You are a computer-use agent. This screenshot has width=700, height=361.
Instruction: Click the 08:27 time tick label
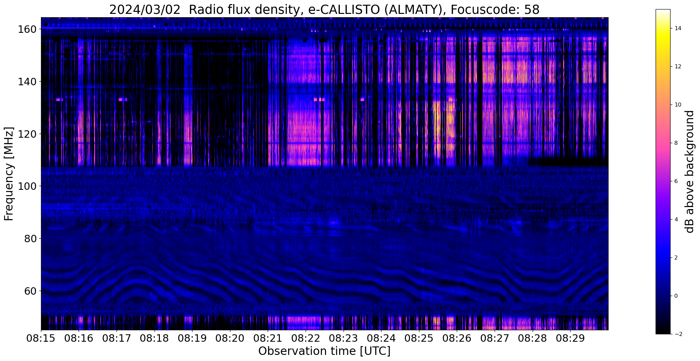495,338
